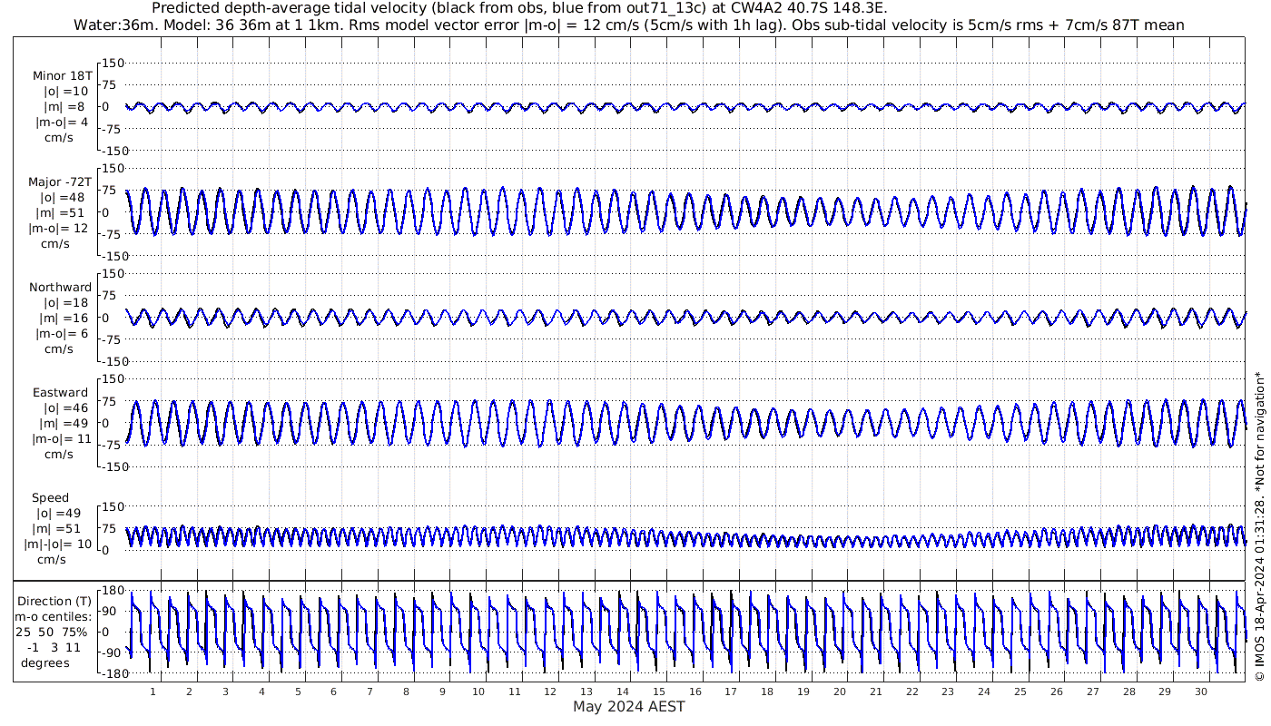
Task: Click the 'm-o centiles:' label
Action: pyautogui.click(x=54, y=617)
